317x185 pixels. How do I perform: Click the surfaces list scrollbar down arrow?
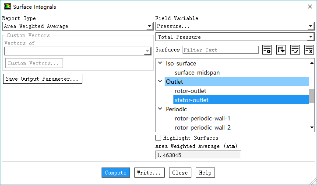point(312,127)
